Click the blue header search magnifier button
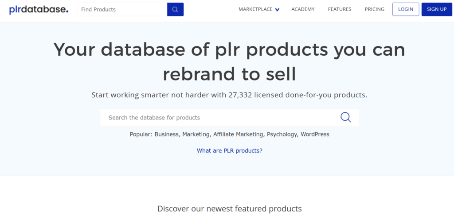Screen dimensions: 454x218 (175, 9)
